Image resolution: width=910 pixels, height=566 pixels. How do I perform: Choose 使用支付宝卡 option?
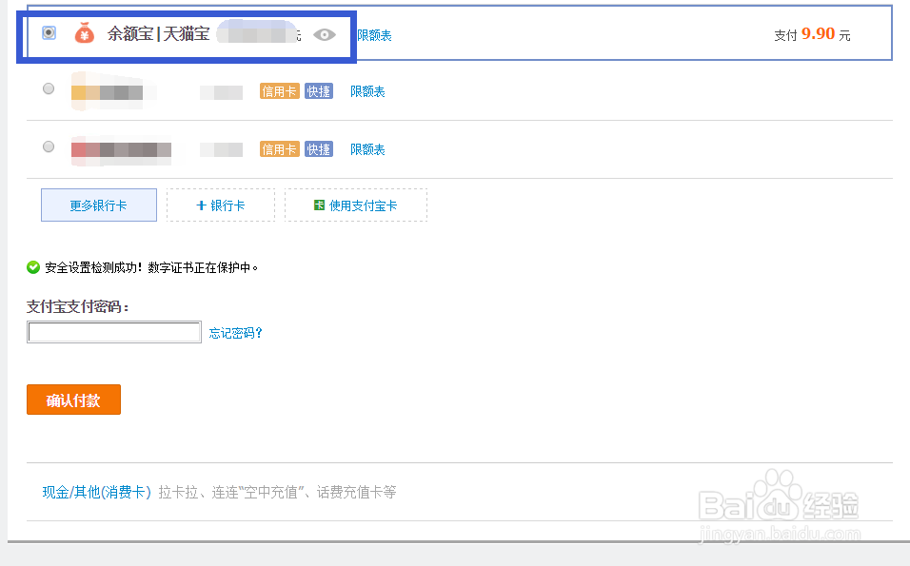click(356, 205)
